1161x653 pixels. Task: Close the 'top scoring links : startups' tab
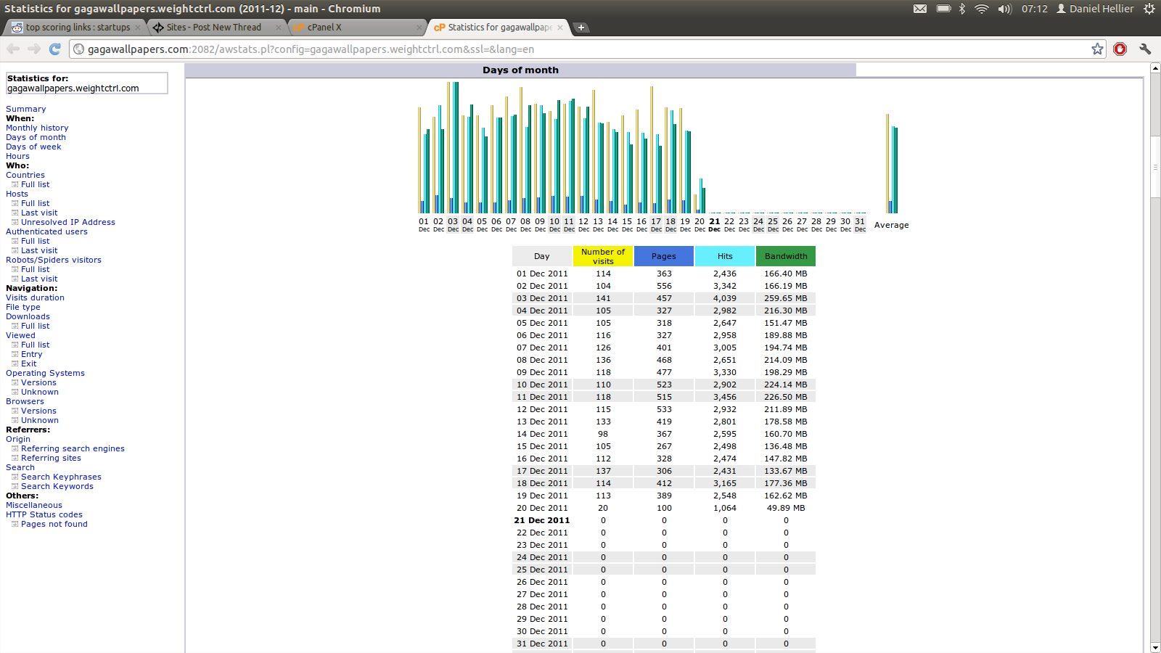pos(138,28)
